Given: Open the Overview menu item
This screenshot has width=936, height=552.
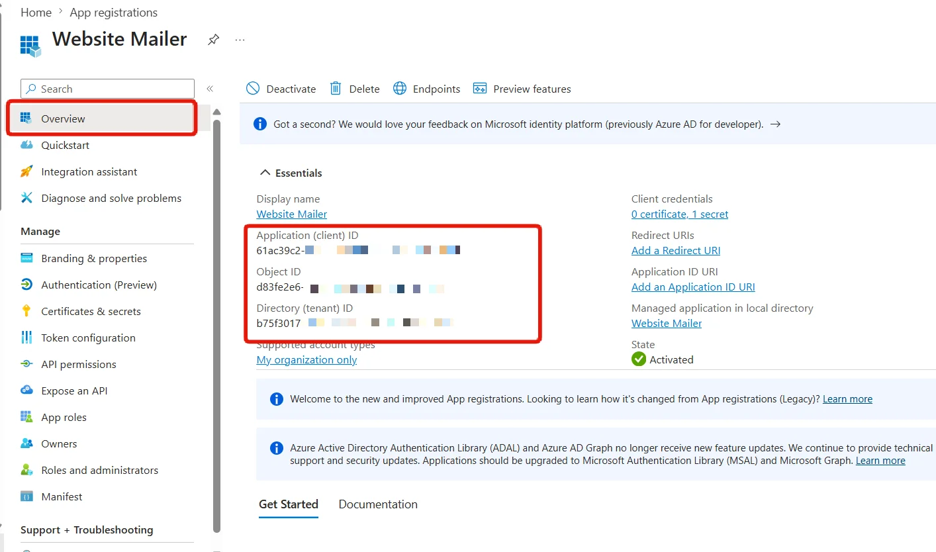Looking at the screenshot, I should pyautogui.click(x=109, y=118).
